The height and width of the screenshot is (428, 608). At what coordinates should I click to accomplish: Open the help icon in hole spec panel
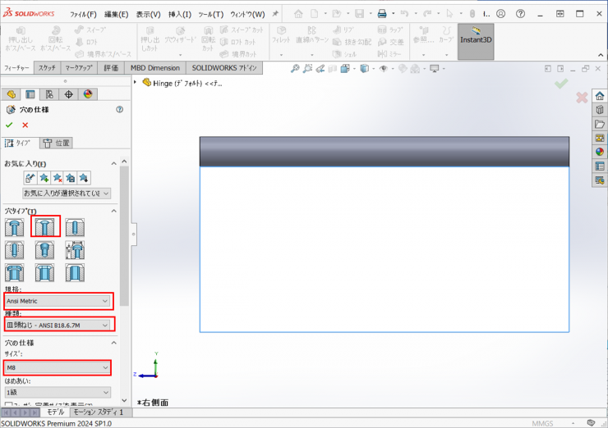click(120, 109)
